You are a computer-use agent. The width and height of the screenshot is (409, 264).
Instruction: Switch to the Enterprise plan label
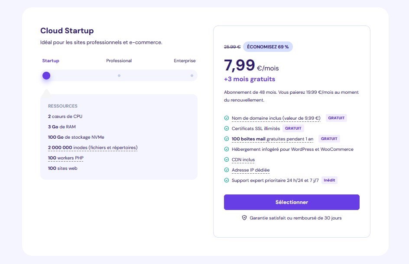185,60
